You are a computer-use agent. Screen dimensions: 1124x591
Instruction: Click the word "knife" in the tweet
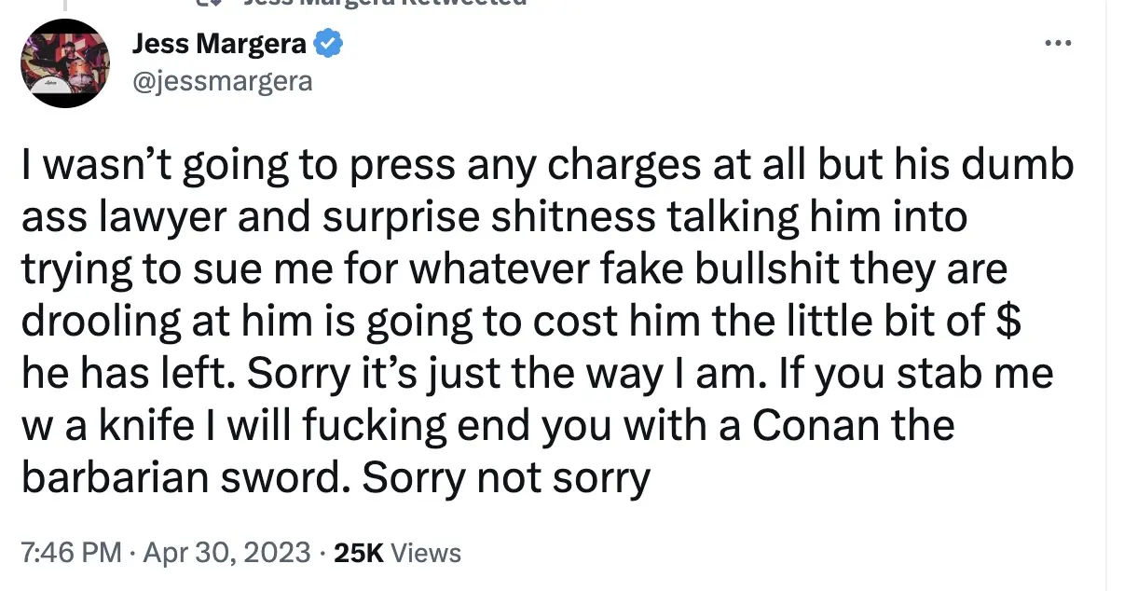(133, 427)
